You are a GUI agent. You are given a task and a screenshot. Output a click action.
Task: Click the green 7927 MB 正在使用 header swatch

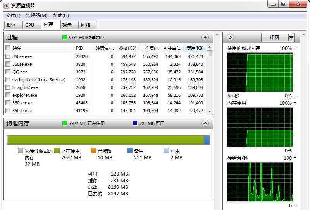[64, 123]
